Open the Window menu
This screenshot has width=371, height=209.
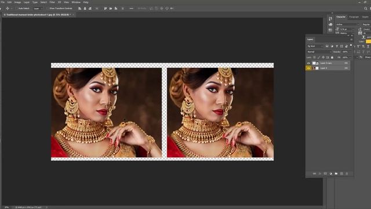click(76, 2)
